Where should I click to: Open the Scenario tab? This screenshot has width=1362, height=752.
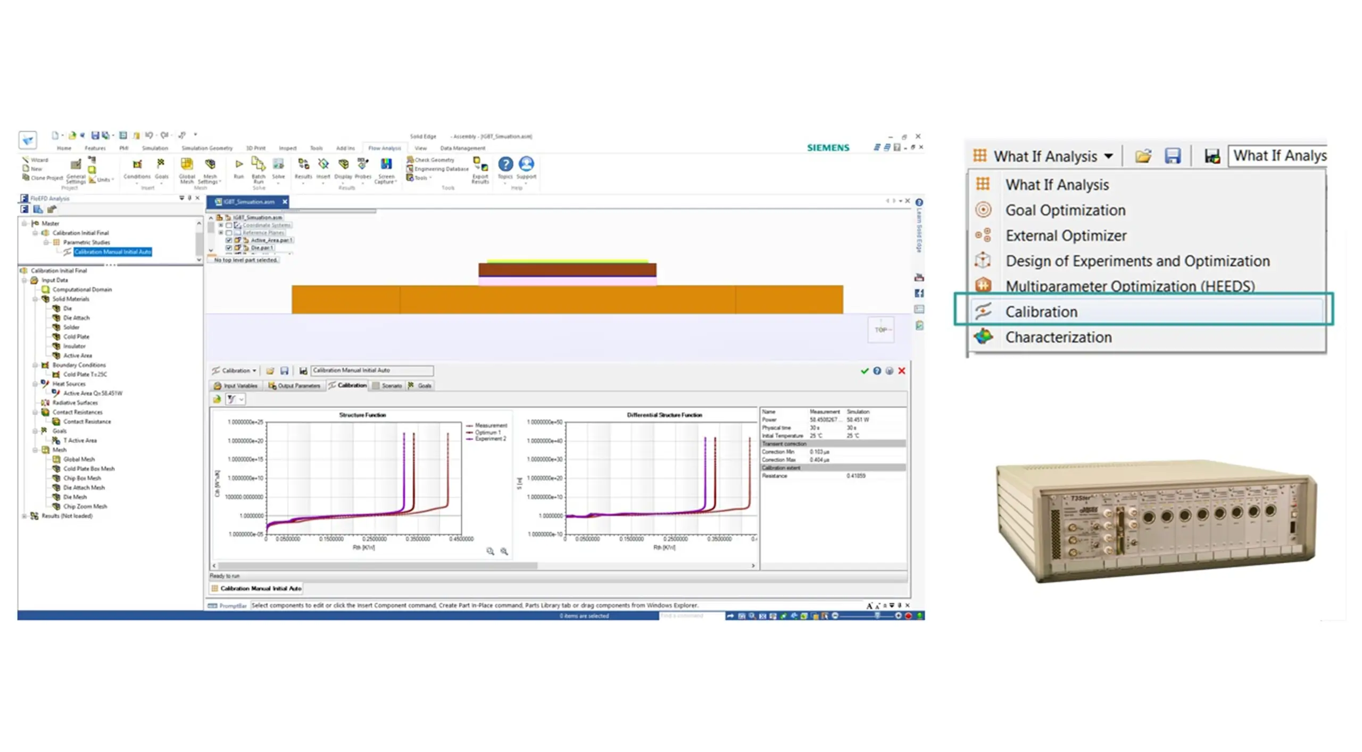(387, 386)
